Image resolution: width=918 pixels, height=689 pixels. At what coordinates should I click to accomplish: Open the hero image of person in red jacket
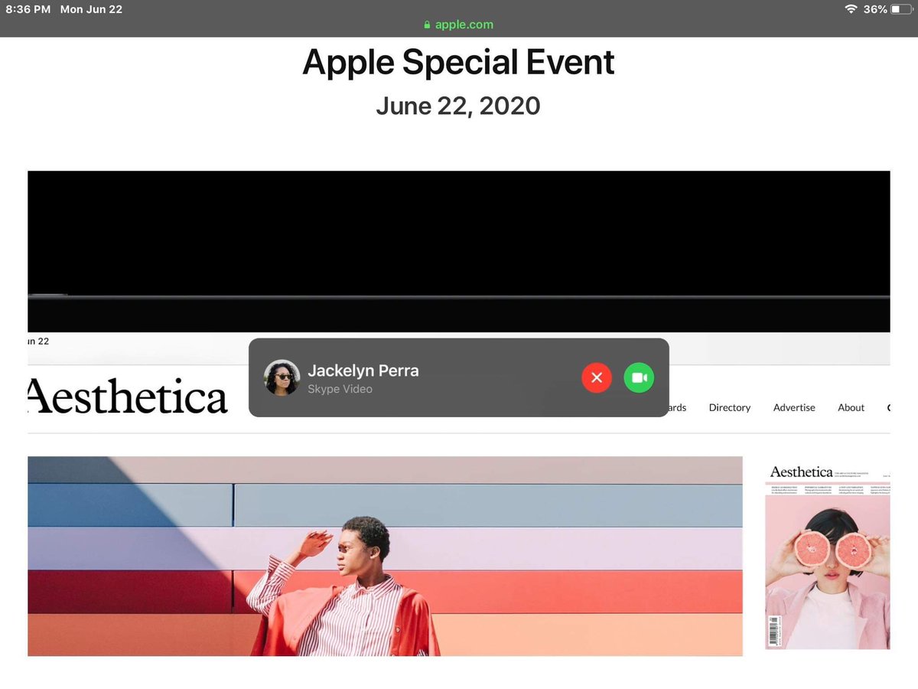[385, 557]
